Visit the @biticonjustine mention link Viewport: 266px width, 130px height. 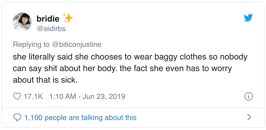pyautogui.click(x=77, y=44)
